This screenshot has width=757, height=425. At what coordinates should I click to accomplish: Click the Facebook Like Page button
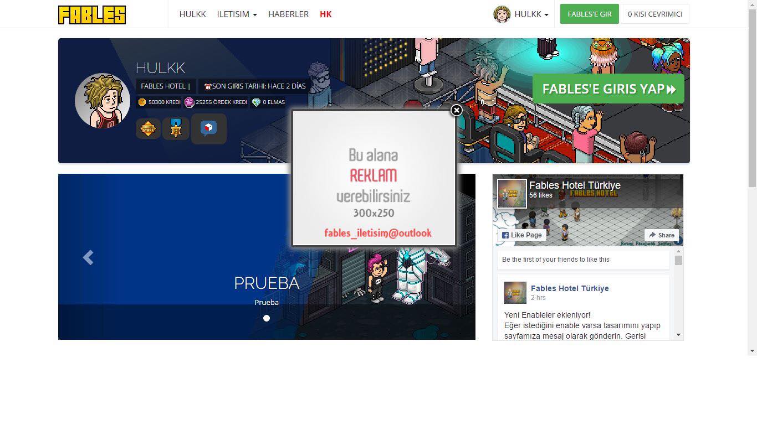[521, 235]
